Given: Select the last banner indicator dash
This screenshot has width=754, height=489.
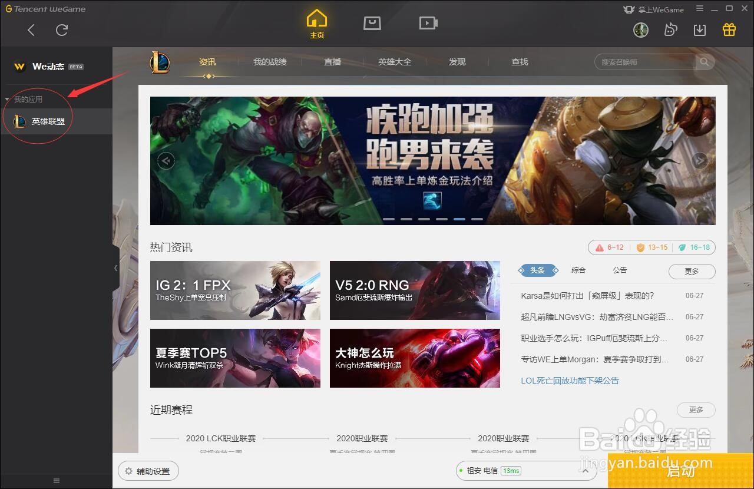Looking at the screenshot, I should pos(477,219).
